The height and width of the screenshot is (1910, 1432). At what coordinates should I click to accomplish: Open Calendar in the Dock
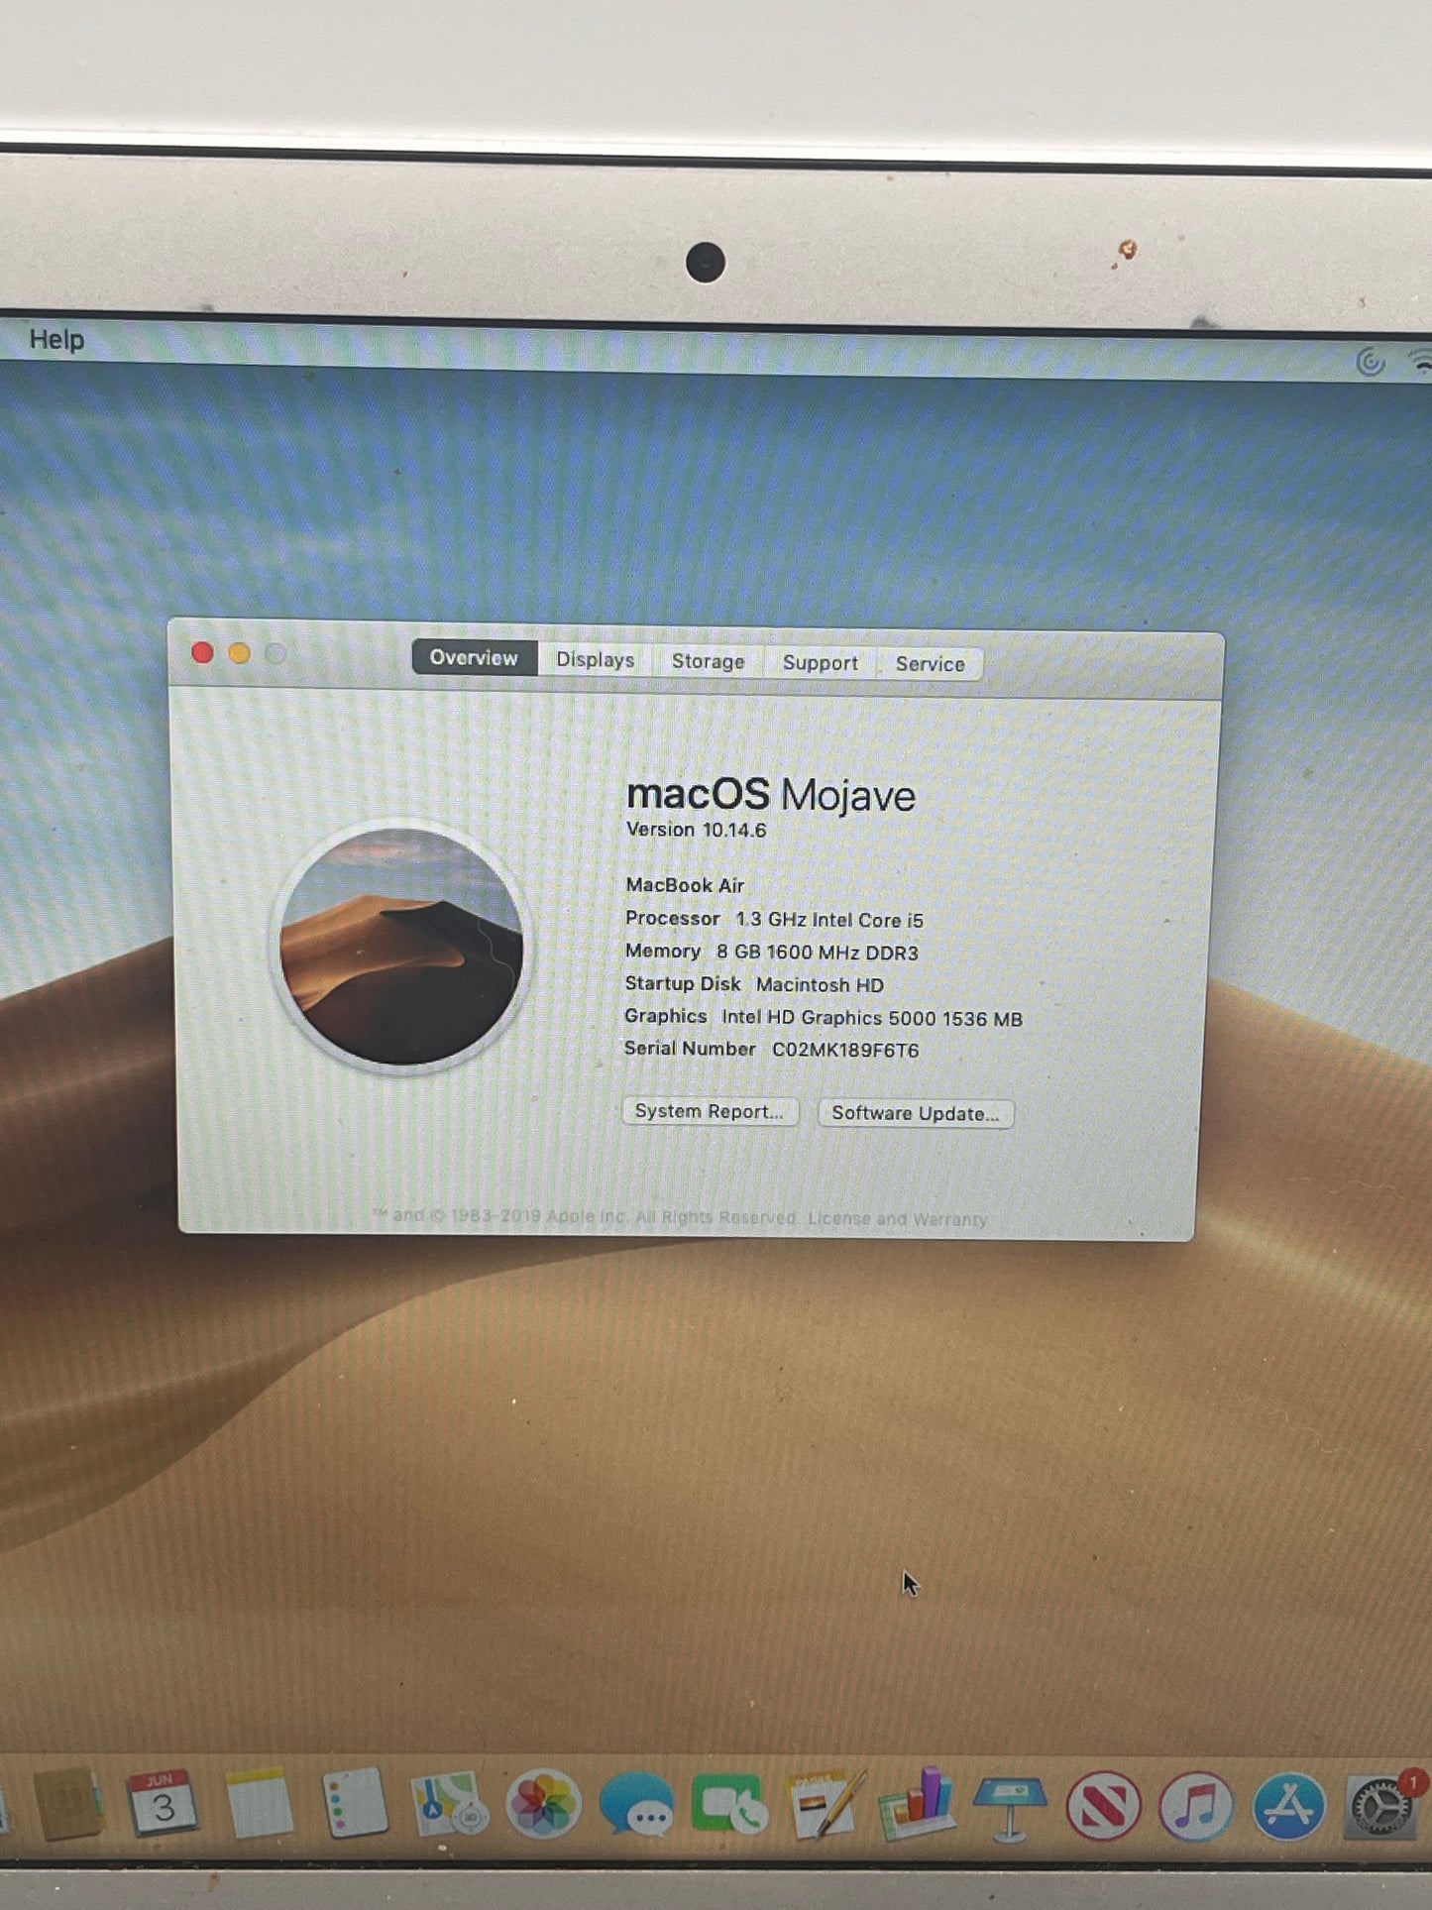[x=163, y=1805]
